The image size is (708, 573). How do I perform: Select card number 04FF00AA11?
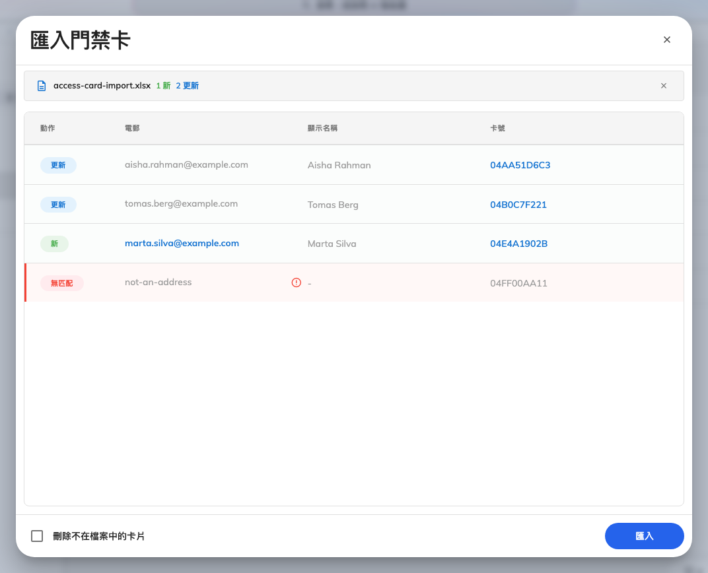pyautogui.click(x=518, y=283)
